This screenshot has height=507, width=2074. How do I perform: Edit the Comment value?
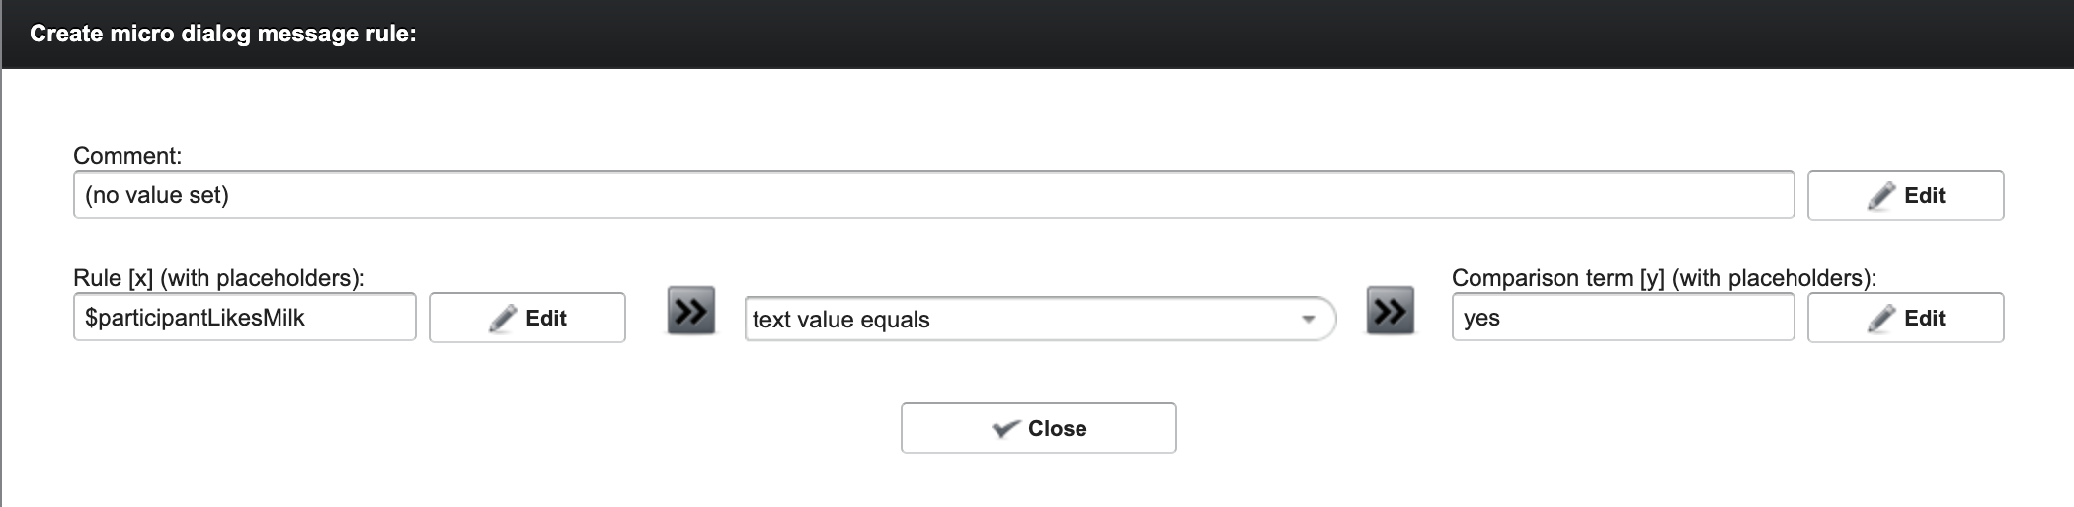click(x=1905, y=195)
